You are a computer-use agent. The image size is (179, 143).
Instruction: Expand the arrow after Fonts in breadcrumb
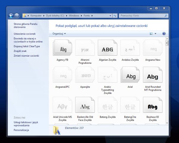point(92,15)
